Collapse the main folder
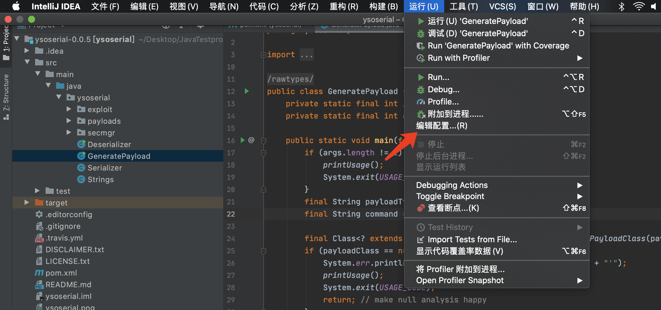Screen dimensions: 661x310 point(38,74)
